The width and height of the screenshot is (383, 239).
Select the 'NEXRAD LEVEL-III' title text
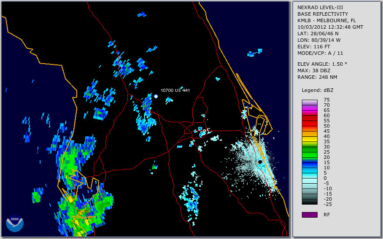(320, 7)
